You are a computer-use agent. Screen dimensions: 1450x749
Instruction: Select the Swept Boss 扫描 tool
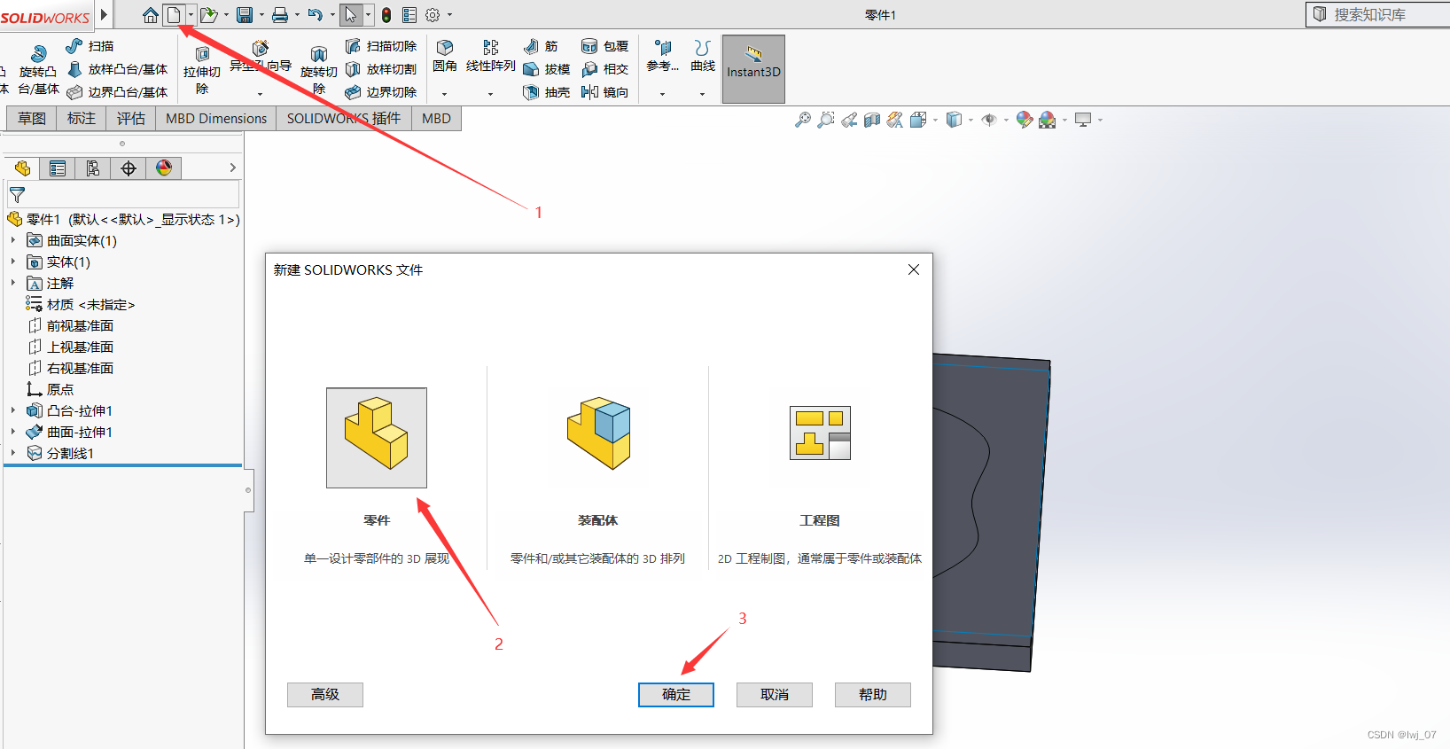point(90,46)
